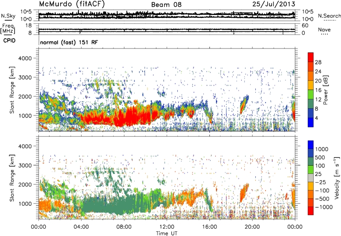Click the "16:00" time tick label
Image resolution: width=341 pixels, height=236 pixels.
(x=209, y=227)
